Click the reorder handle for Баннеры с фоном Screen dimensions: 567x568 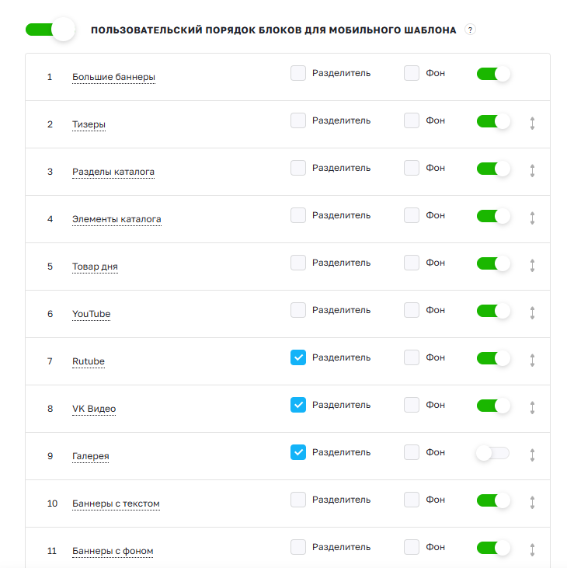click(532, 550)
